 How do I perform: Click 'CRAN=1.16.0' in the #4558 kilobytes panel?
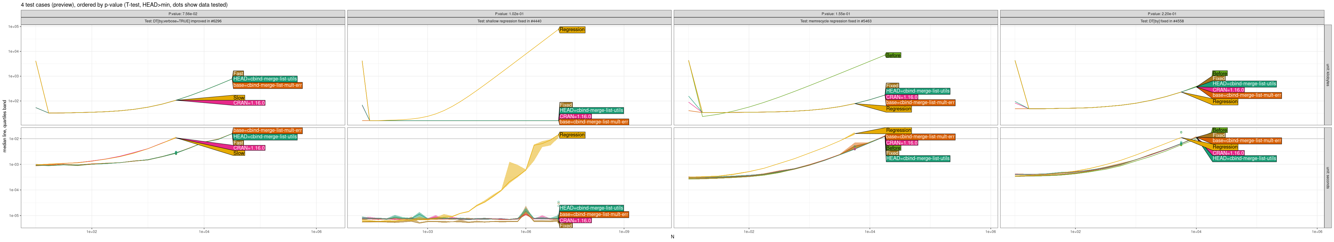1228,90
